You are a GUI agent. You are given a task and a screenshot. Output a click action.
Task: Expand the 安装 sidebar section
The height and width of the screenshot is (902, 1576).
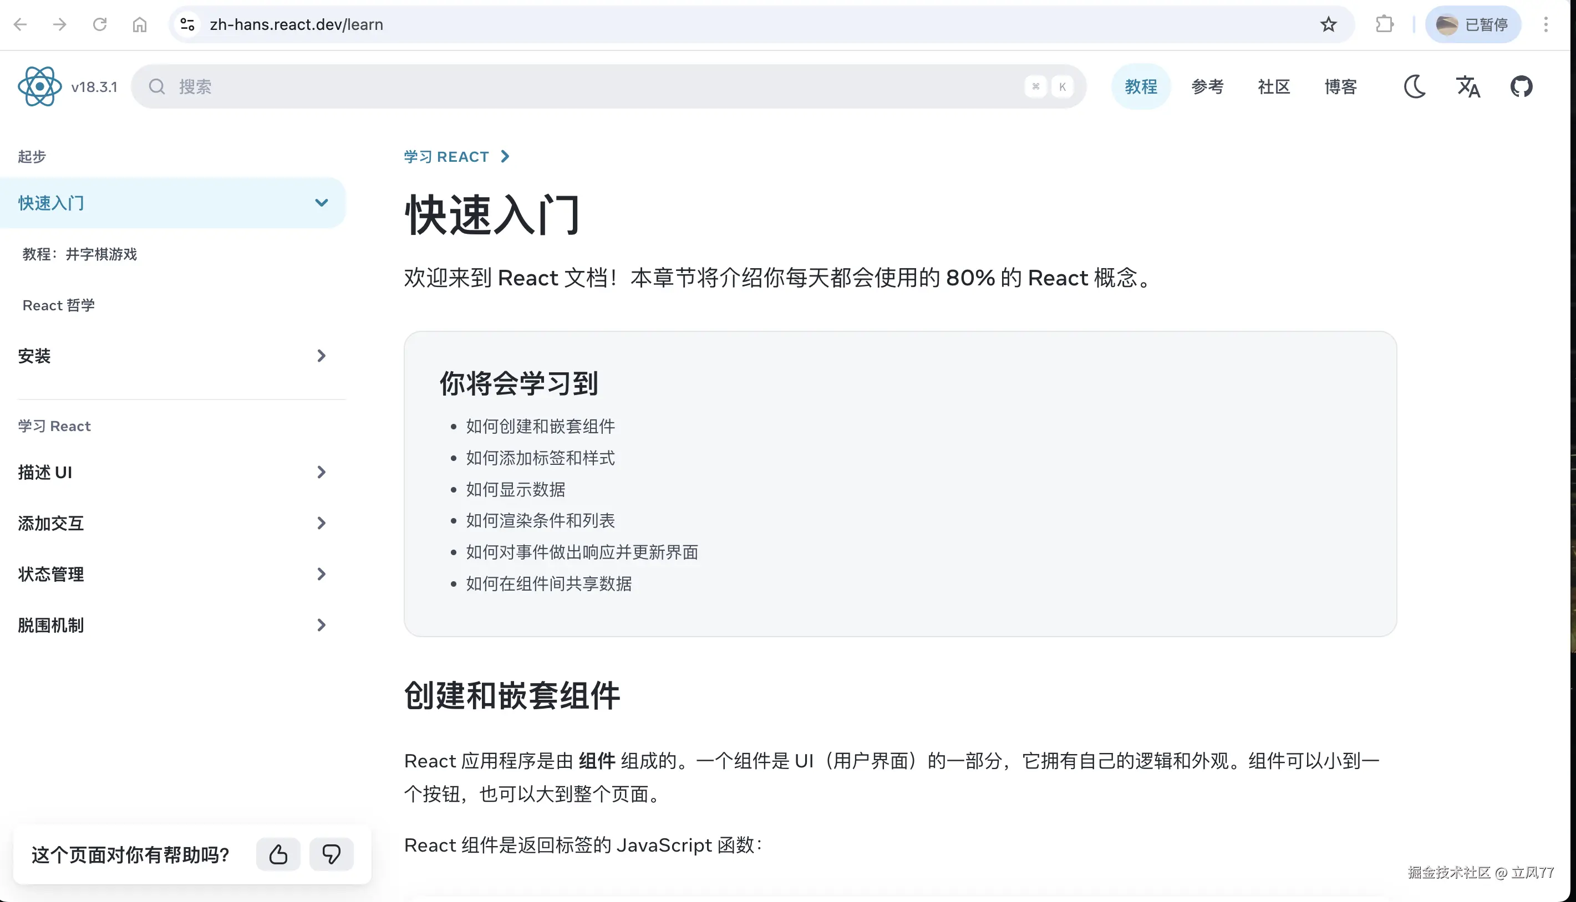(x=321, y=356)
